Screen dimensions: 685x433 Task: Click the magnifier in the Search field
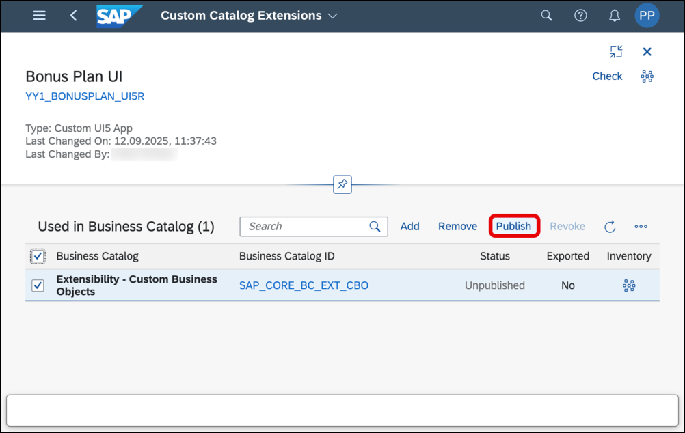pyautogui.click(x=375, y=227)
